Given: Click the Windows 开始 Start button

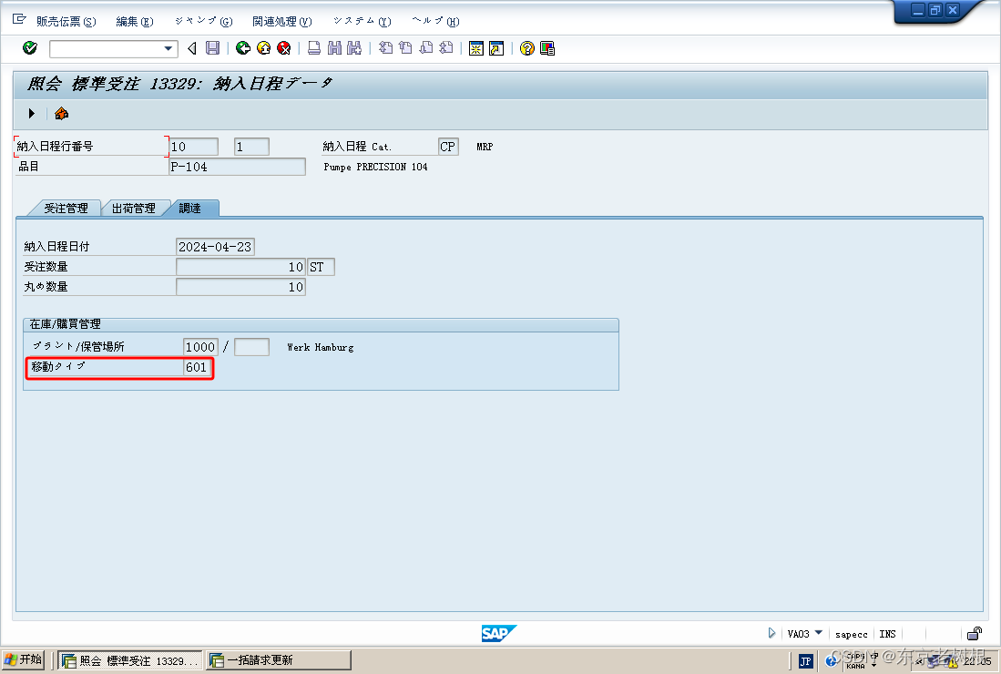Looking at the screenshot, I should (x=23, y=659).
